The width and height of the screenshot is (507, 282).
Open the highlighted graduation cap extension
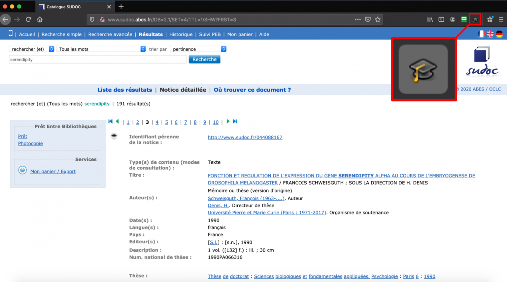coord(475,19)
